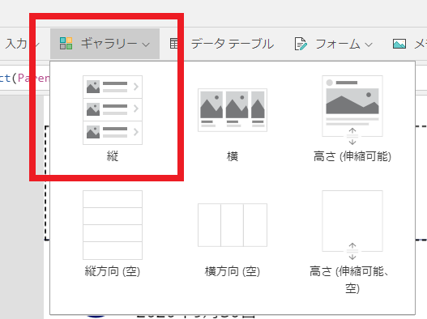Click into the formula bar text
Image resolution: width=427 pixels, height=319 pixels.
tap(24, 79)
